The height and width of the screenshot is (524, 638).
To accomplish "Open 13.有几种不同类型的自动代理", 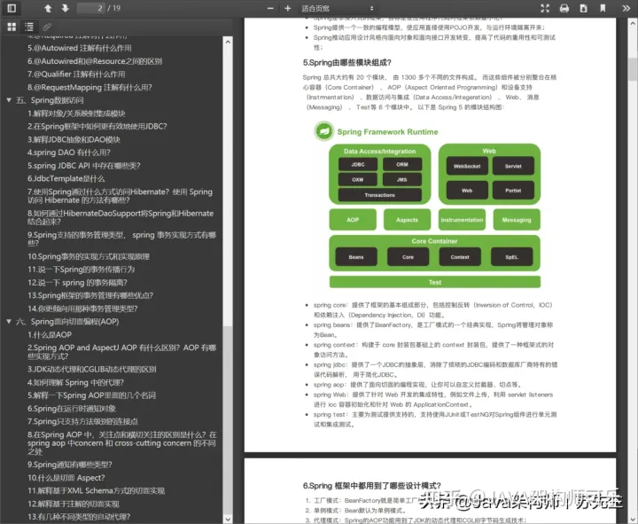I will pyautogui.click(x=79, y=517).
